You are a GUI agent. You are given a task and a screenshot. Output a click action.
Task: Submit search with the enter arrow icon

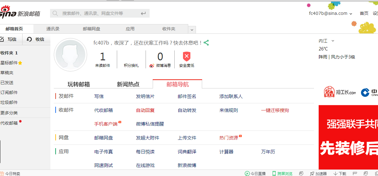143,13
